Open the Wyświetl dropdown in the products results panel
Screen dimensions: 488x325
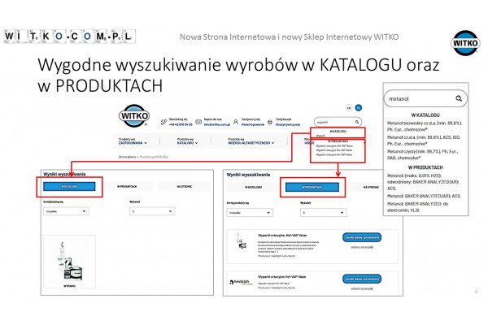324,213
